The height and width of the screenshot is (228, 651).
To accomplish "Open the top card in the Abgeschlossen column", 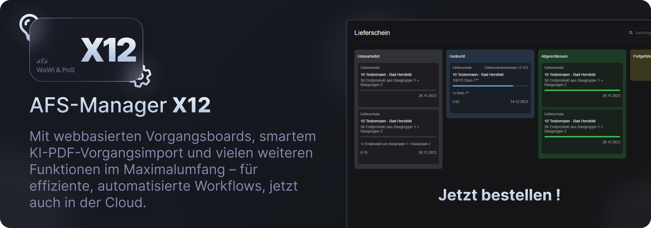I will click(x=582, y=84).
